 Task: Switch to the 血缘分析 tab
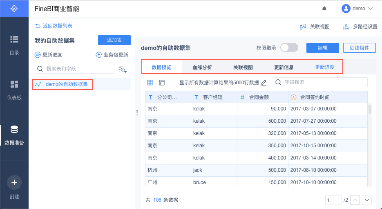click(x=202, y=67)
